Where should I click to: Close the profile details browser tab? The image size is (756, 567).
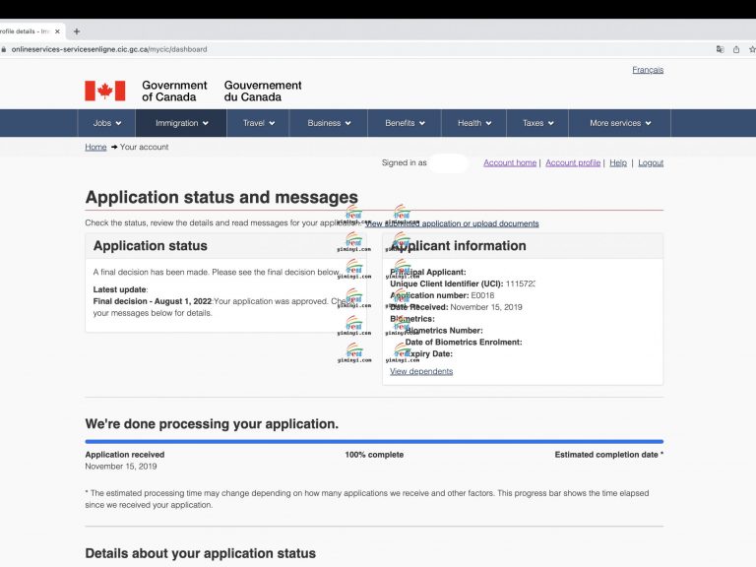pyautogui.click(x=58, y=31)
